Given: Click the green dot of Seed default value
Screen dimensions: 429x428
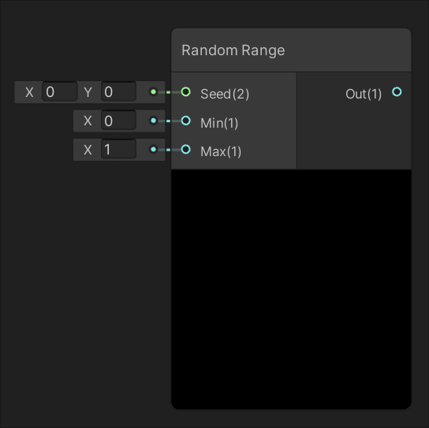Looking at the screenshot, I should (x=154, y=91).
